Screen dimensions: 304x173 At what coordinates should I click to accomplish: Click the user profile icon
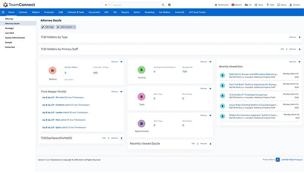click(291, 5)
